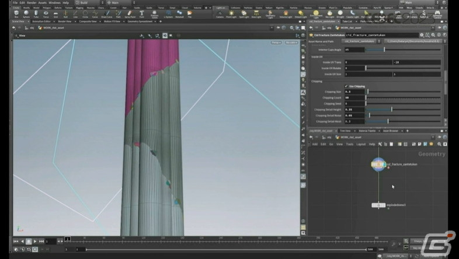Click the Chipping Seed value field

[x=354, y=104]
